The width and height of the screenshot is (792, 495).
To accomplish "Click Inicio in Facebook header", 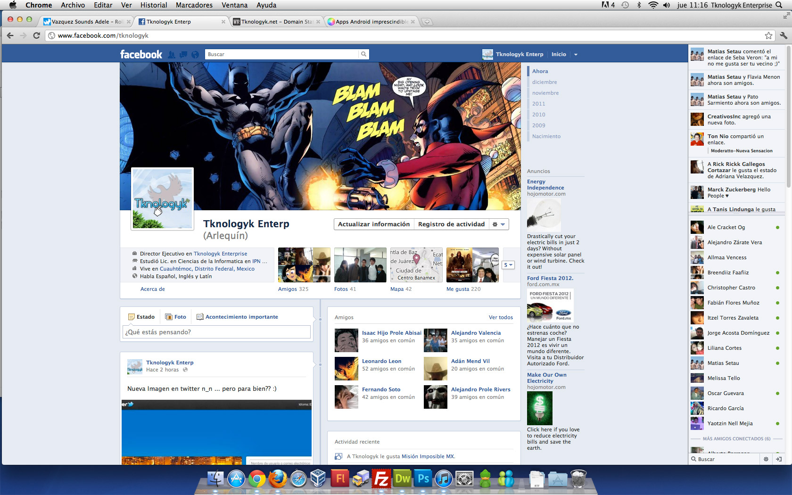I will tap(559, 55).
